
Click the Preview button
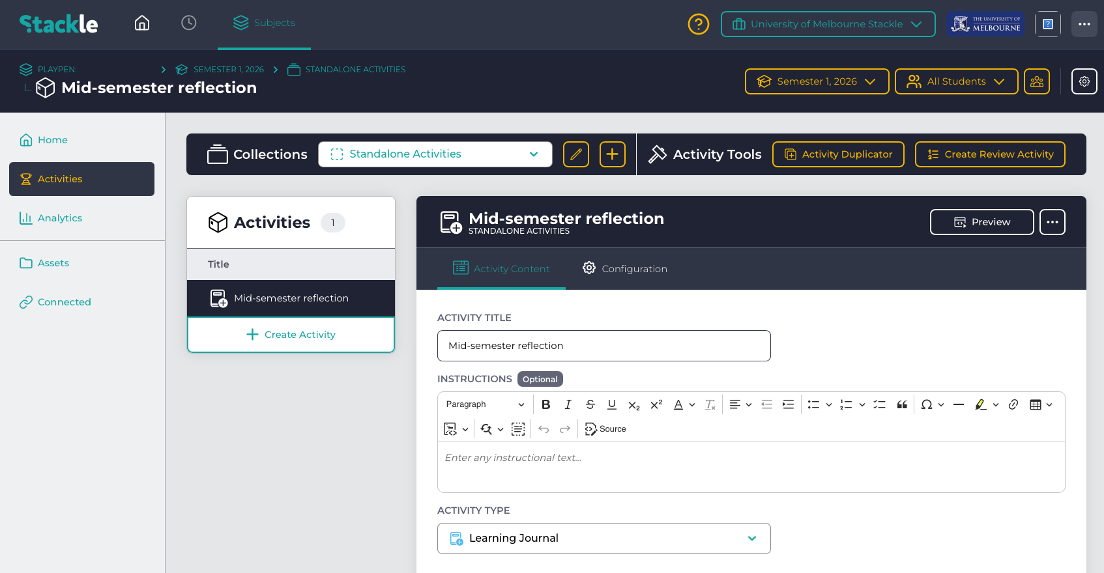click(x=982, y=222)
